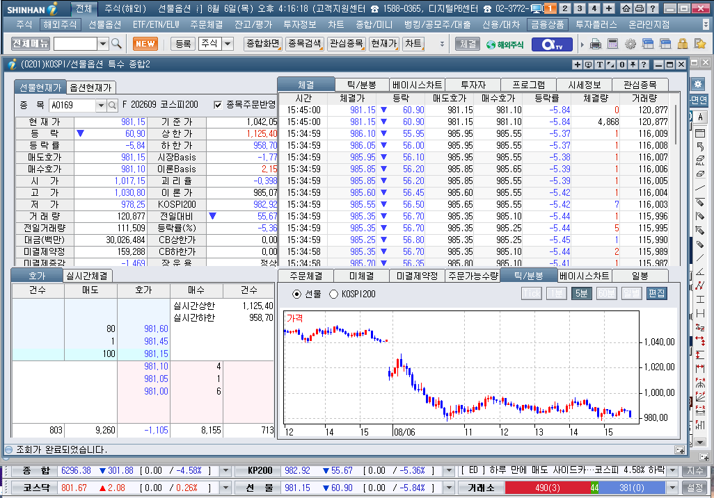Click the pin icon in KOSPI window title

[633, 65]
